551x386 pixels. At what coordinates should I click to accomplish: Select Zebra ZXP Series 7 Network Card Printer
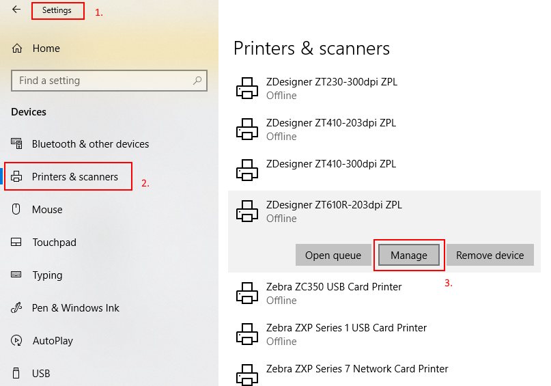click(x=356, y=369)
